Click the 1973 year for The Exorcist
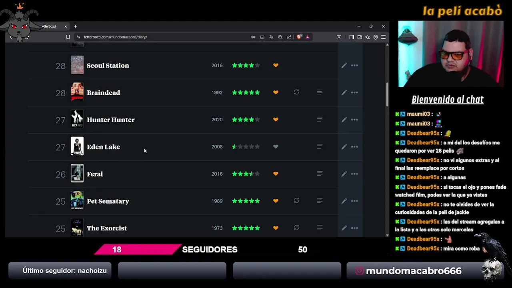 coord(217,228)
